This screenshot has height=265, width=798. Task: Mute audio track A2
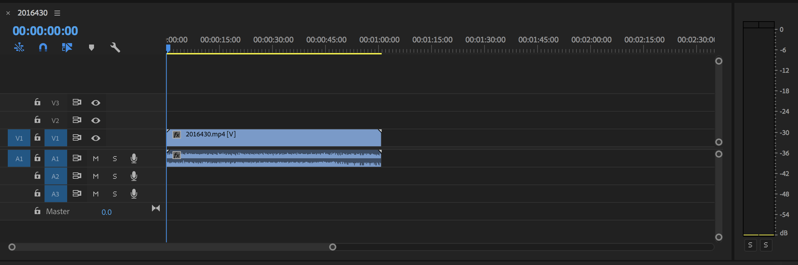tap(95, 176)
